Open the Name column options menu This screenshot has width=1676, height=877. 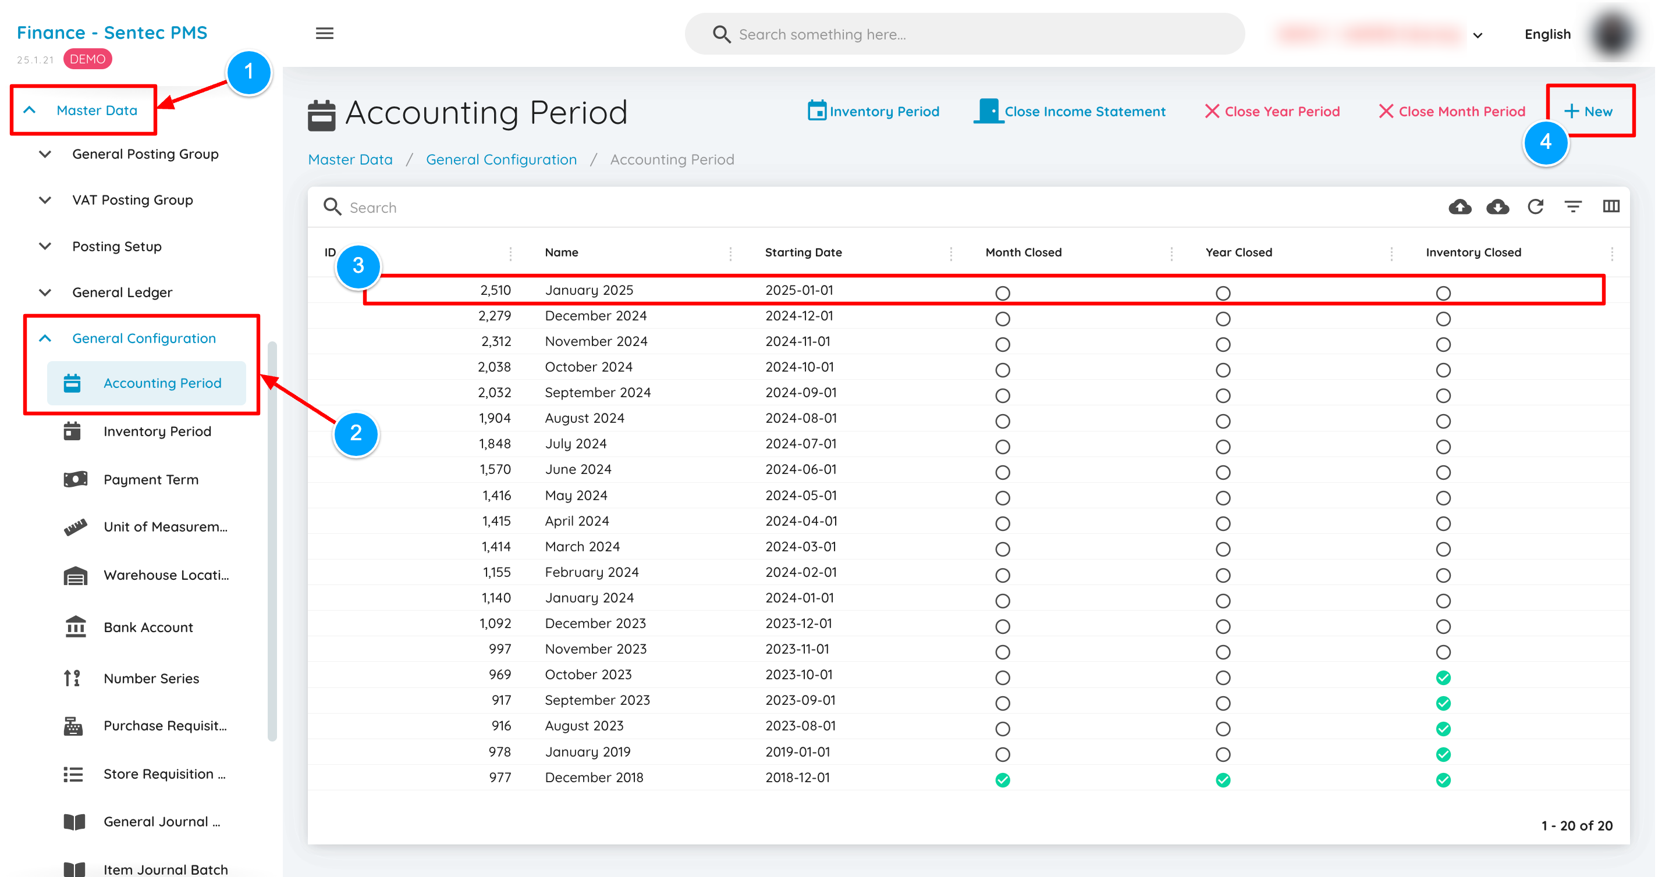[730, 253]
